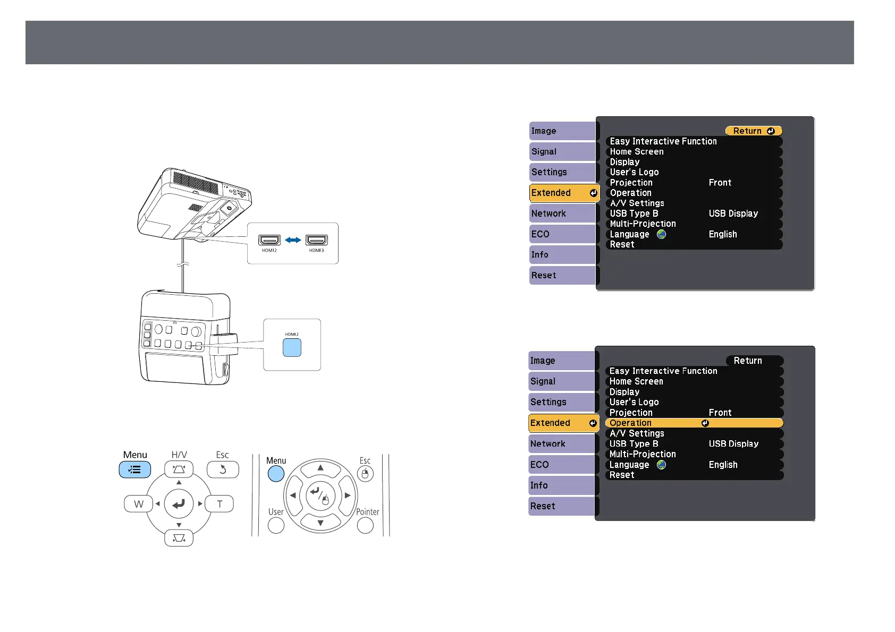The height and width of the screenshot is (632, 895).
Task: Click the lower keystone button below control panel Enter
Action: [179, 538]
